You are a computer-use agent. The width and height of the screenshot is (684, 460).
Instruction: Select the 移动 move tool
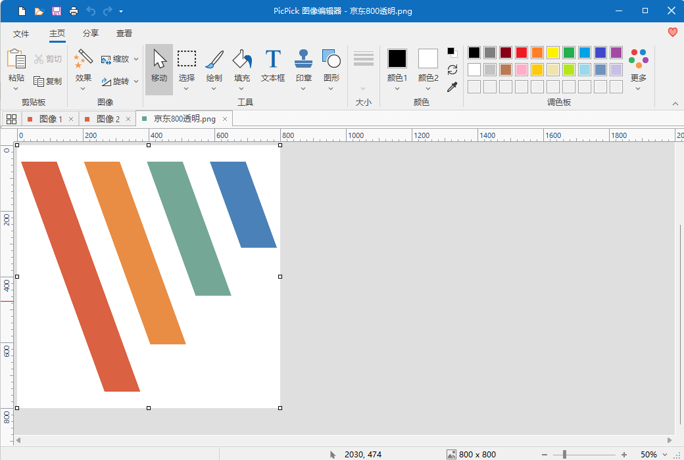pos(159,69)
